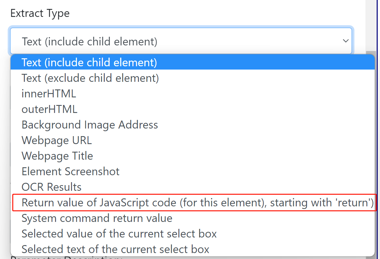Click the 'Extract Type' field label

40,13
